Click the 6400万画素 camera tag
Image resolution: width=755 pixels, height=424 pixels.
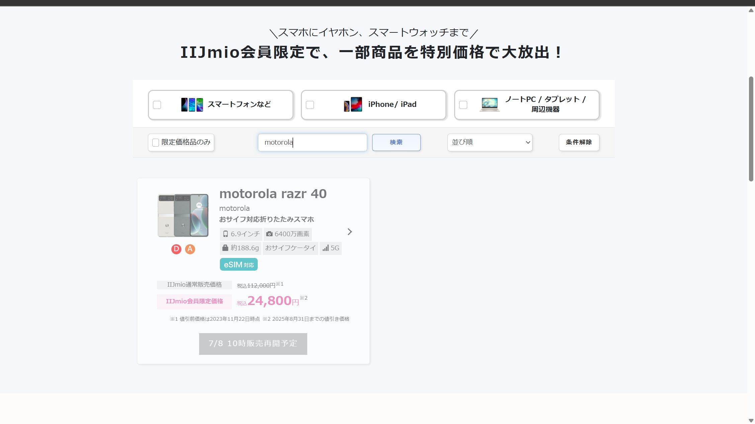[288, 234]
